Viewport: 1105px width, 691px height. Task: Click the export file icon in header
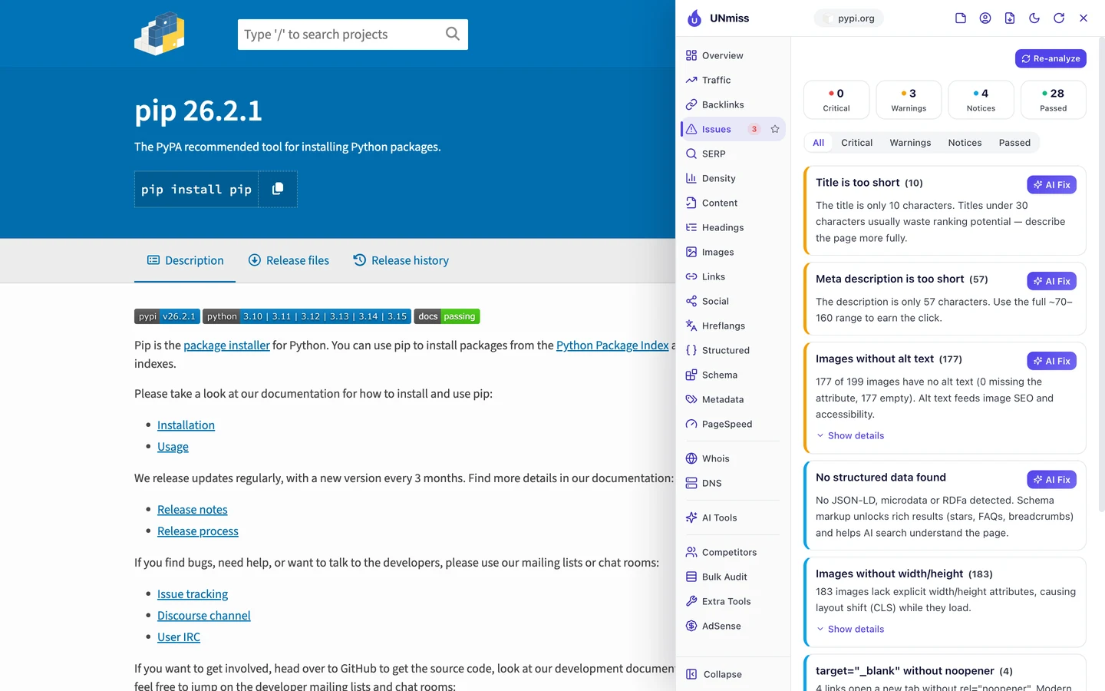click(x=1010, y=18)
